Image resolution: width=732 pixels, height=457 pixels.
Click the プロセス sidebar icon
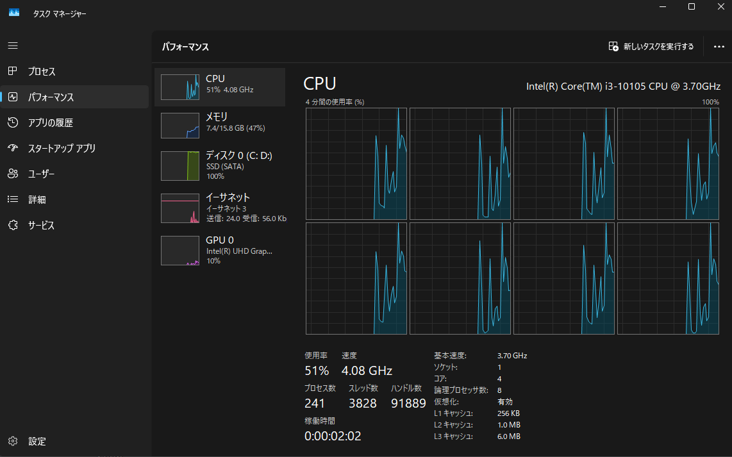click(x=13, y=71)
